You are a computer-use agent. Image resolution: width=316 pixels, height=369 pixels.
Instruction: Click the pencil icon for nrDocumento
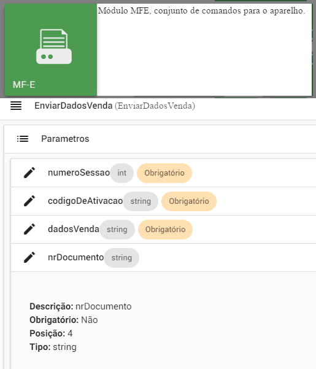29,257
